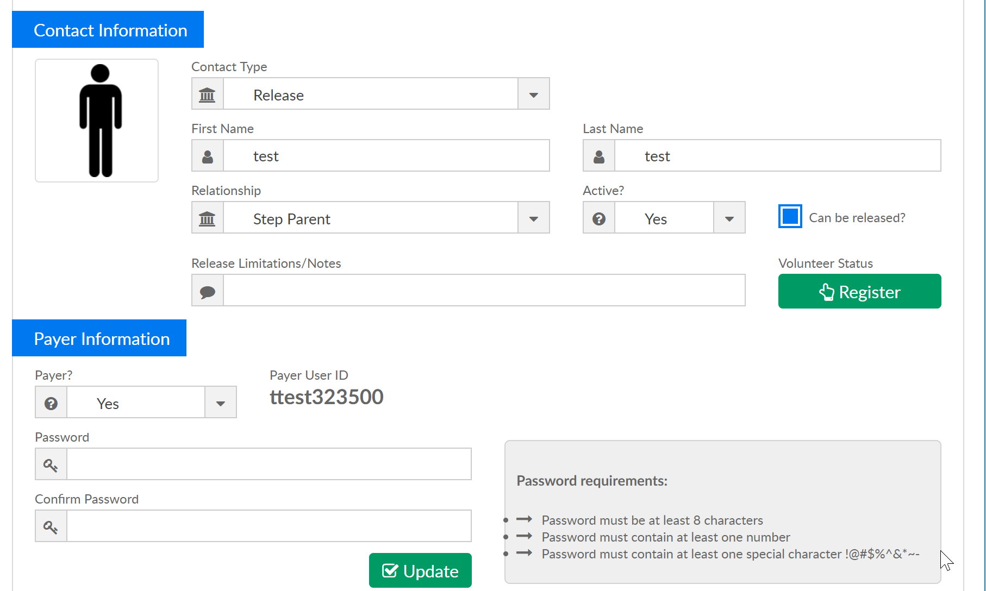
Task: Expand the Payer? Yes dropdown
Action: tap(220, 403)
